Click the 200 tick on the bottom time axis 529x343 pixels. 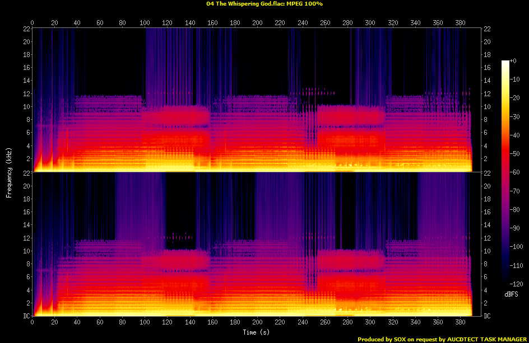(257, 323)
